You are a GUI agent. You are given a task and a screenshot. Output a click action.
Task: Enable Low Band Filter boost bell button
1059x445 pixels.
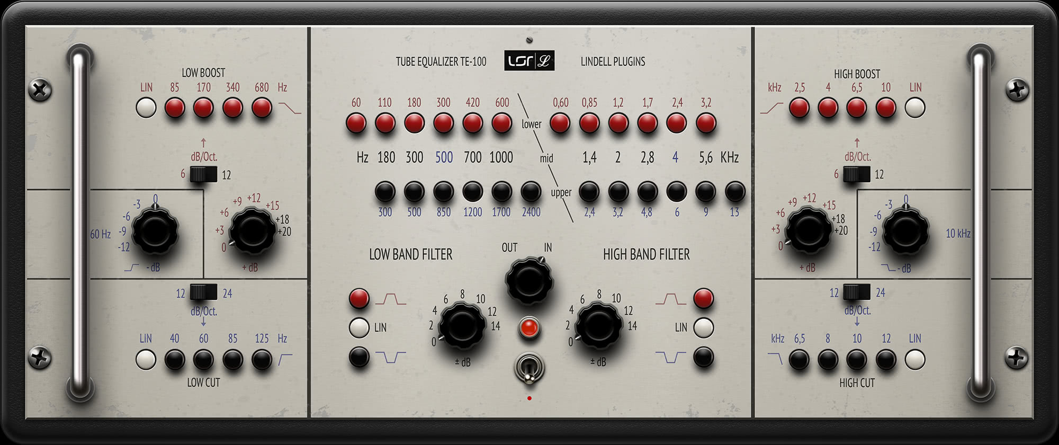click(x=359, y=299)
